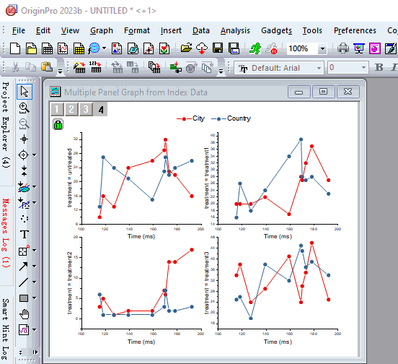
Task: Open an existing project folder icon
Action: (186, 48)
